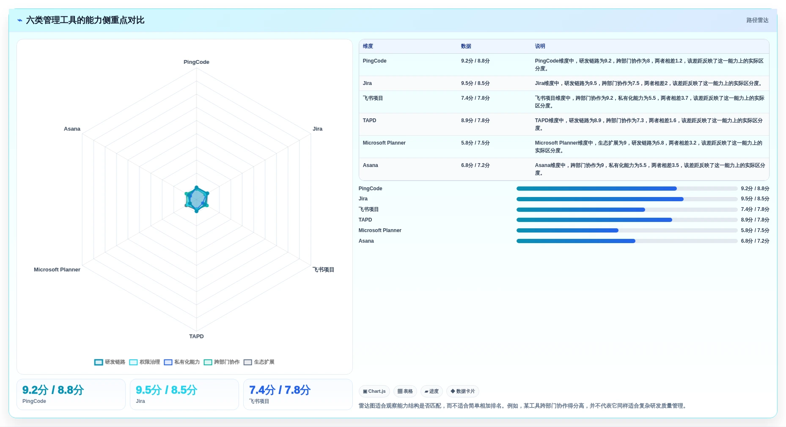Click the 进度 tag chip

[x=431, y=391]
